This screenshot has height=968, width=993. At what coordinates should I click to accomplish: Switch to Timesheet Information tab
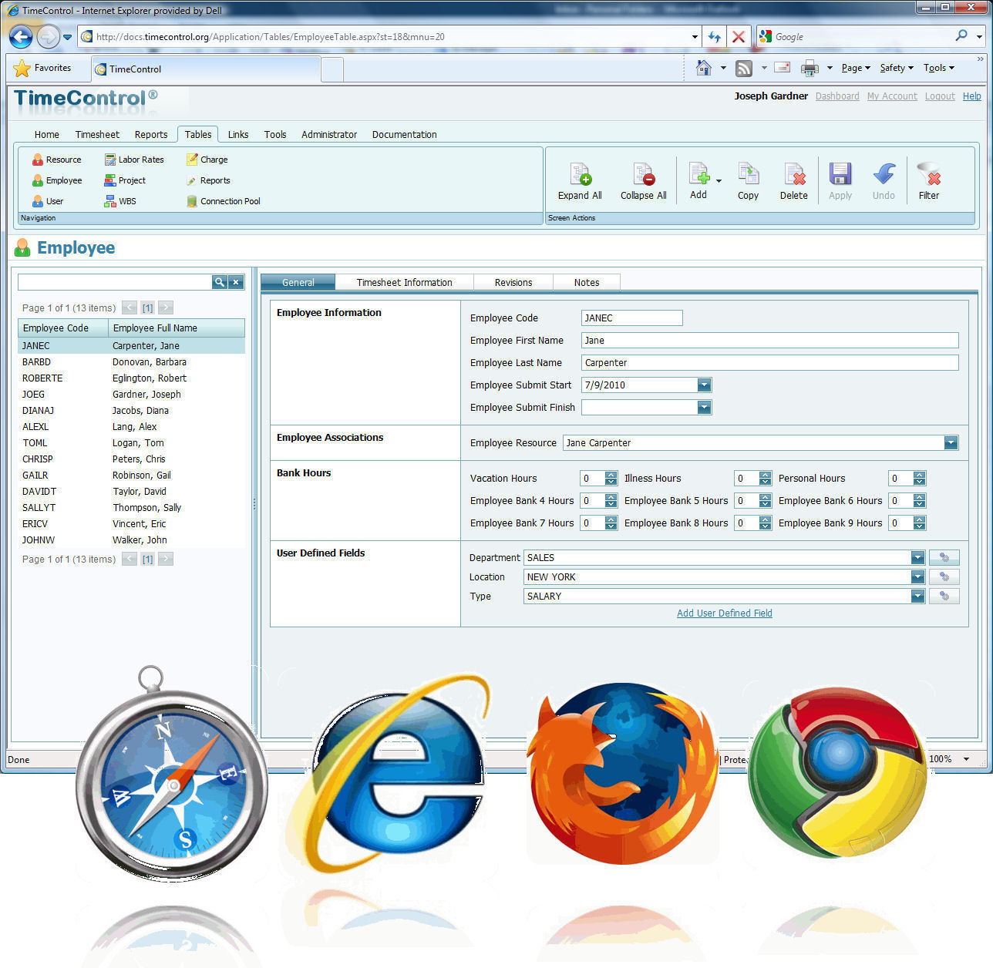tap(404, 282)
